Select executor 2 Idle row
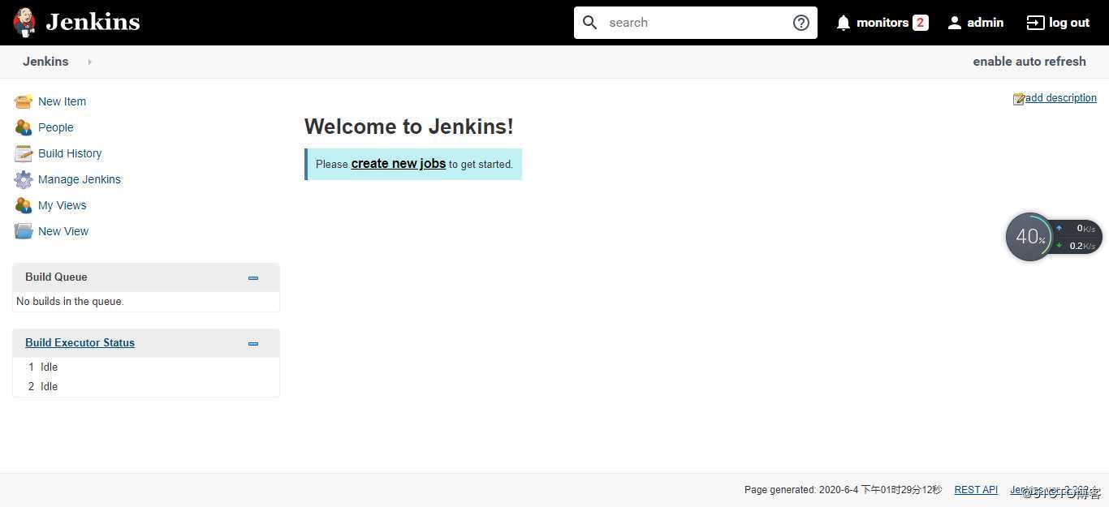1109x507 pixels. pyautogui.click(x=146, y=386)
